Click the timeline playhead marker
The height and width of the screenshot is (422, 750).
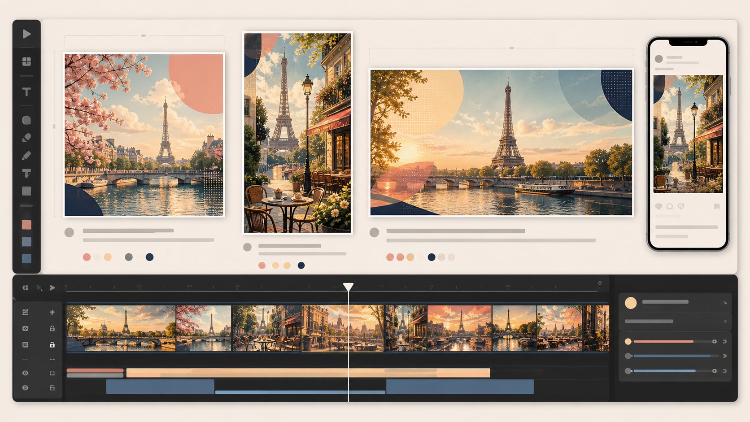point(348,287)
